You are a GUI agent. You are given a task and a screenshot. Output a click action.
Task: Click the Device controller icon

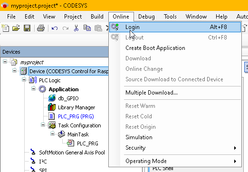(x=23, y=71)
